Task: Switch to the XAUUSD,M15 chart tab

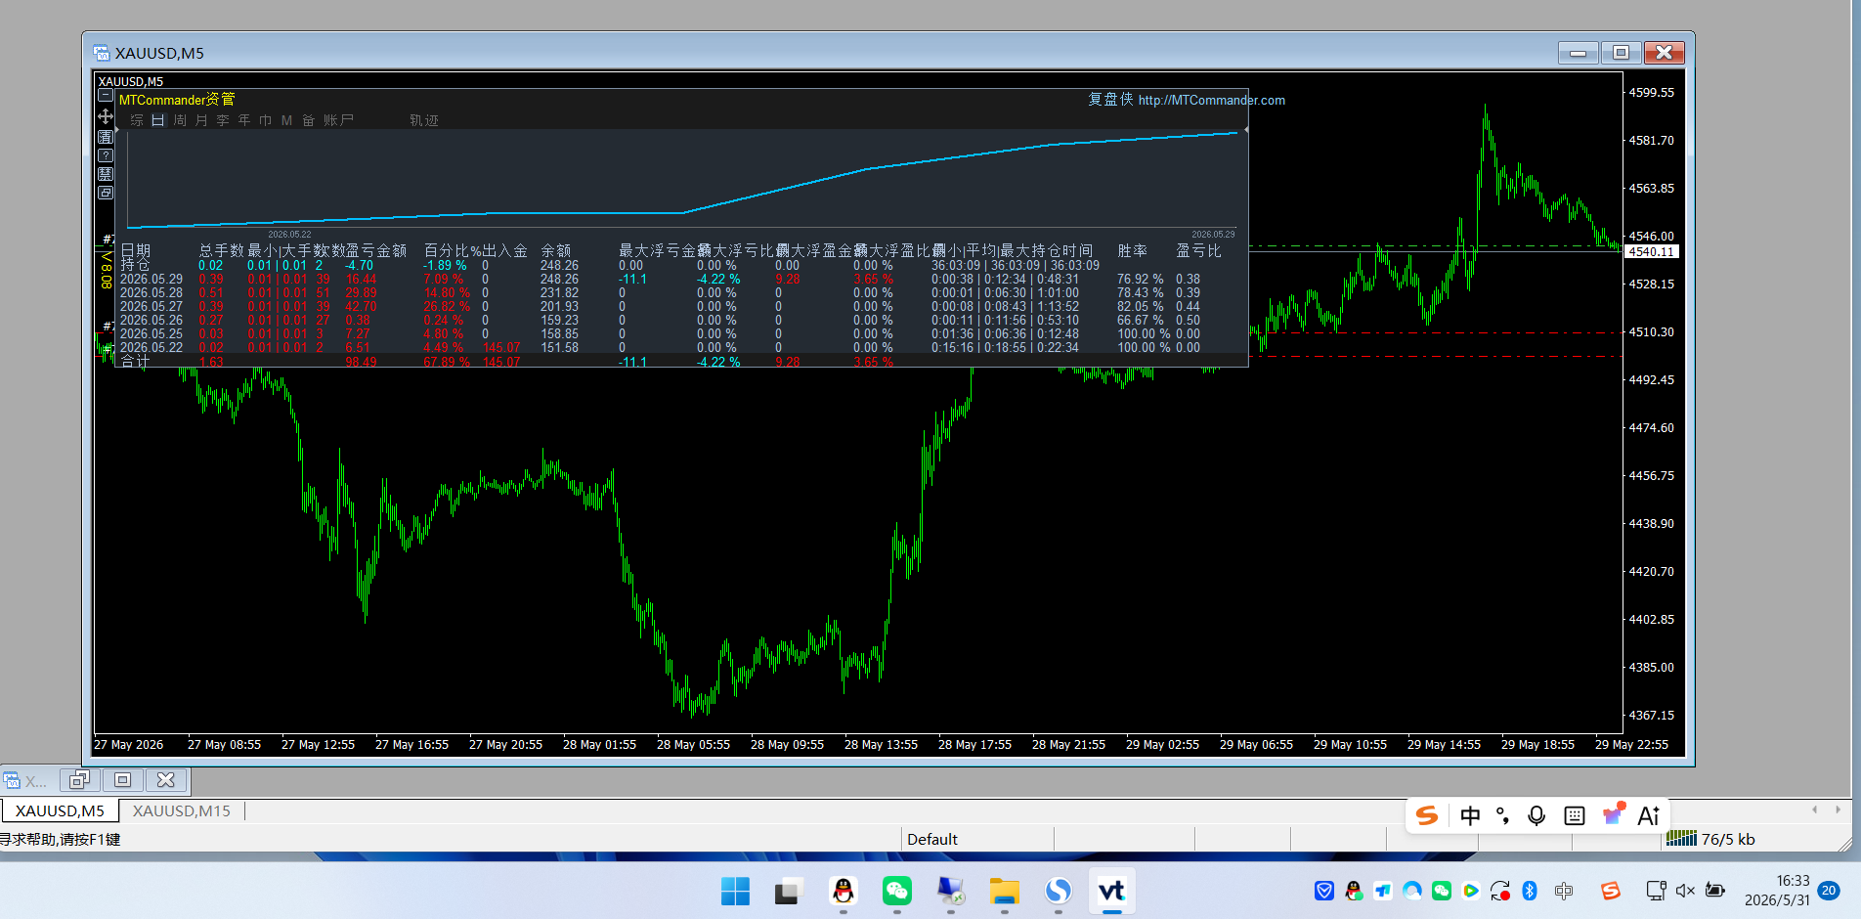Action: coord(182,810)
